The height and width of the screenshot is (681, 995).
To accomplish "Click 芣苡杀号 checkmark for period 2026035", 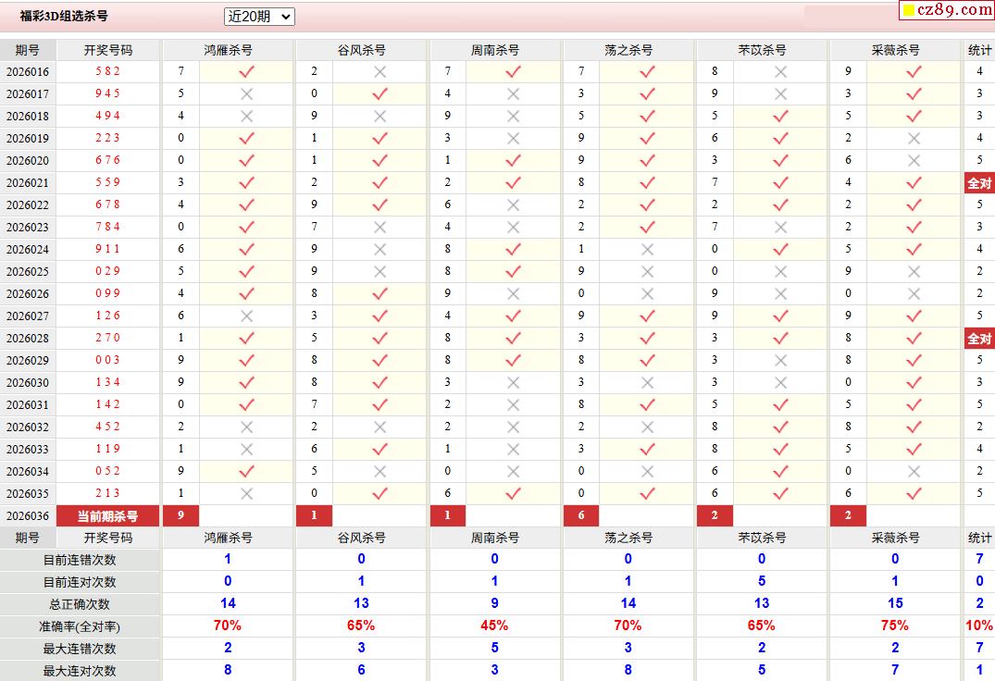I will point(780,493).
